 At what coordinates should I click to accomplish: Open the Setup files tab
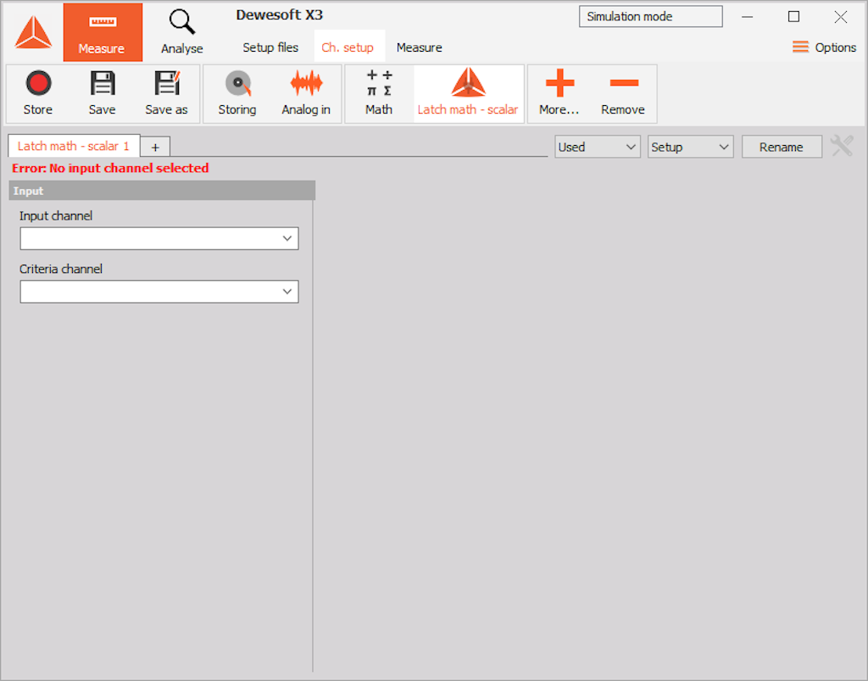click(270, 47)
